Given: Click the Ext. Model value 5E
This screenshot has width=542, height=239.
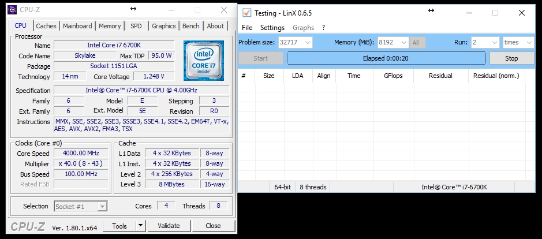Looking at the screenshot, I should click(142, 111).
